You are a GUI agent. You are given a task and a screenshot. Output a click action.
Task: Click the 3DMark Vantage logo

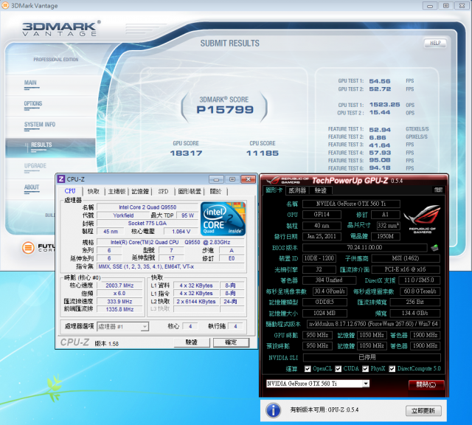click(61, 29)
